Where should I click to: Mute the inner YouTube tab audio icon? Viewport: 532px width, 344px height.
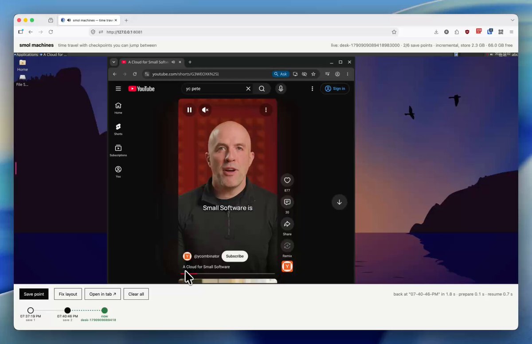click(x=173, y=62)
